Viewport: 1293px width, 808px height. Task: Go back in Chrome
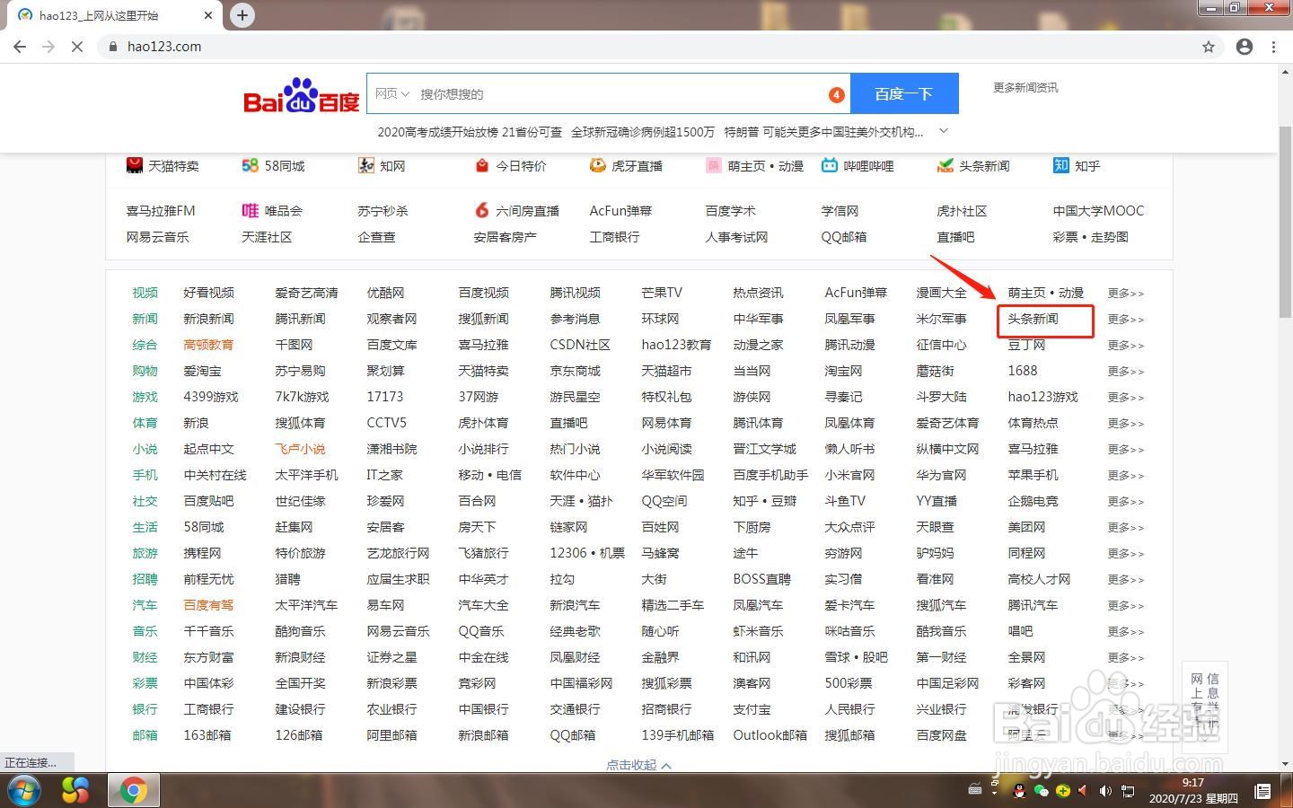pos(20,47)
